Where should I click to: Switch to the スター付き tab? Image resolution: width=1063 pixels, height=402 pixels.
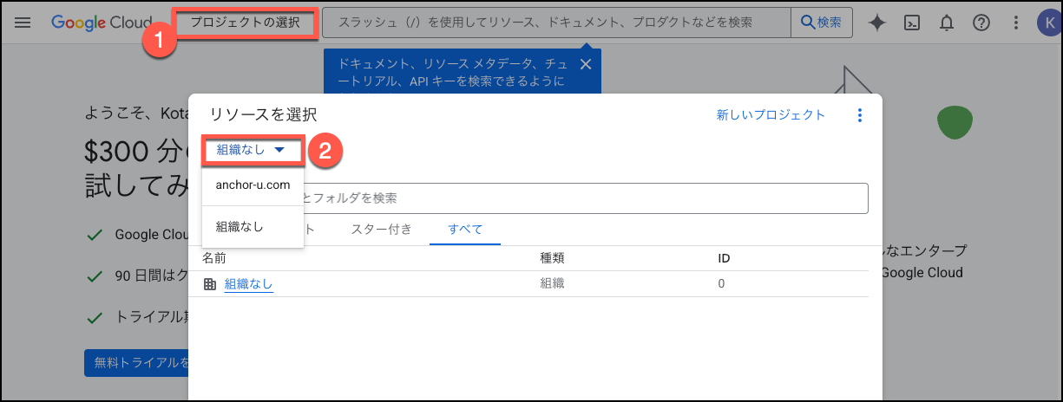381,230
